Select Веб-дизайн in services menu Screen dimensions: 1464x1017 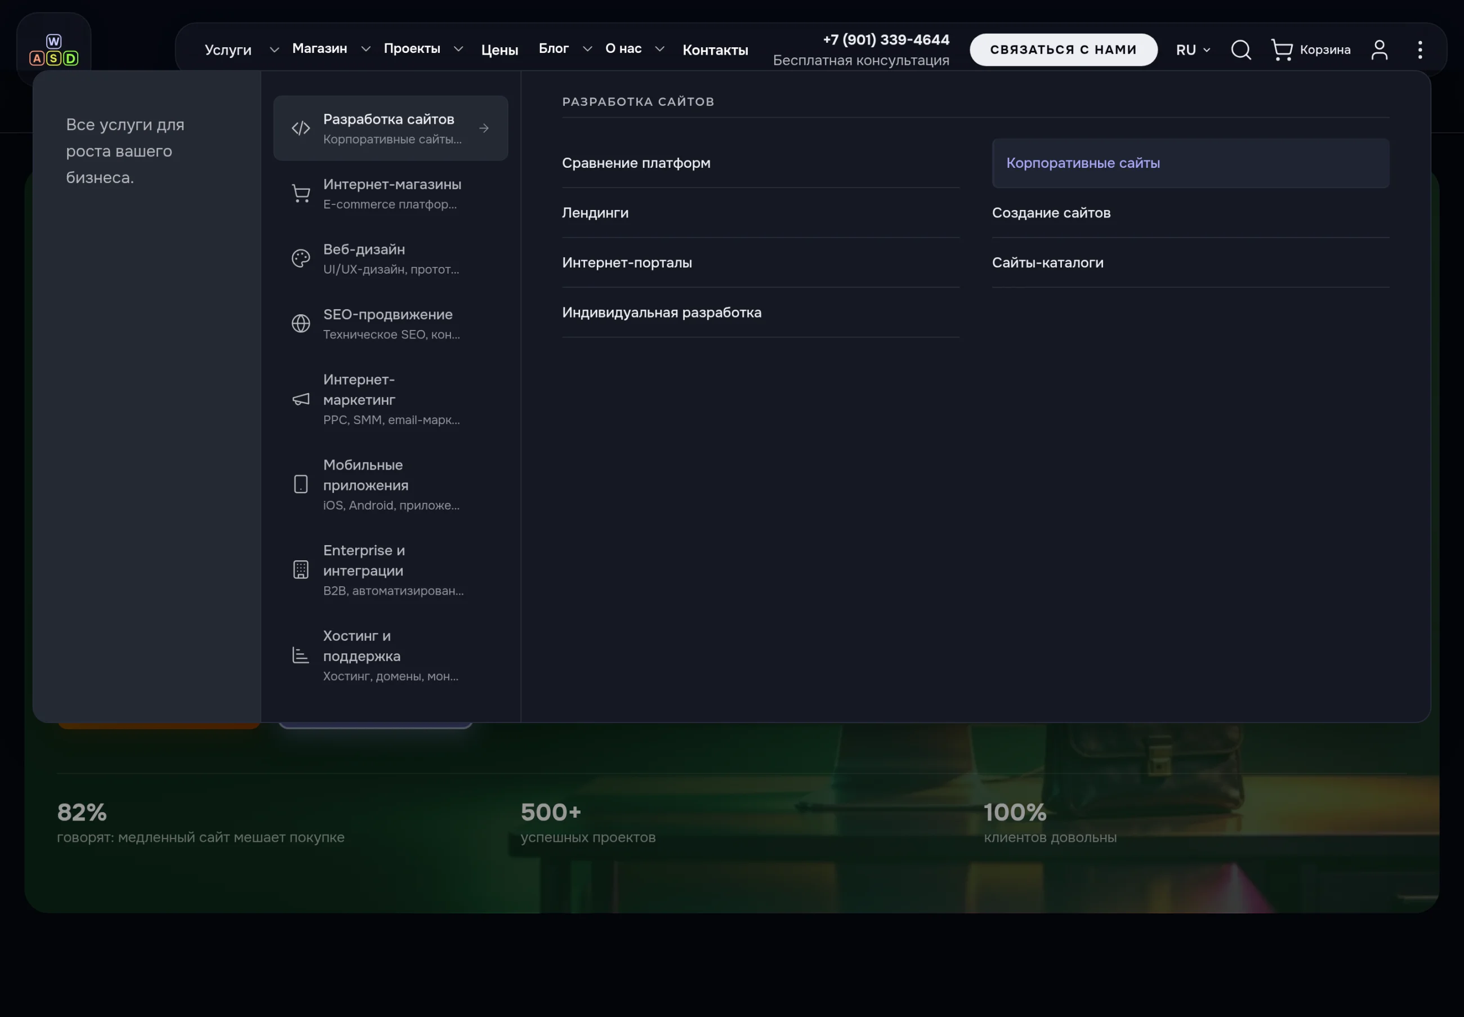(391, 258)
